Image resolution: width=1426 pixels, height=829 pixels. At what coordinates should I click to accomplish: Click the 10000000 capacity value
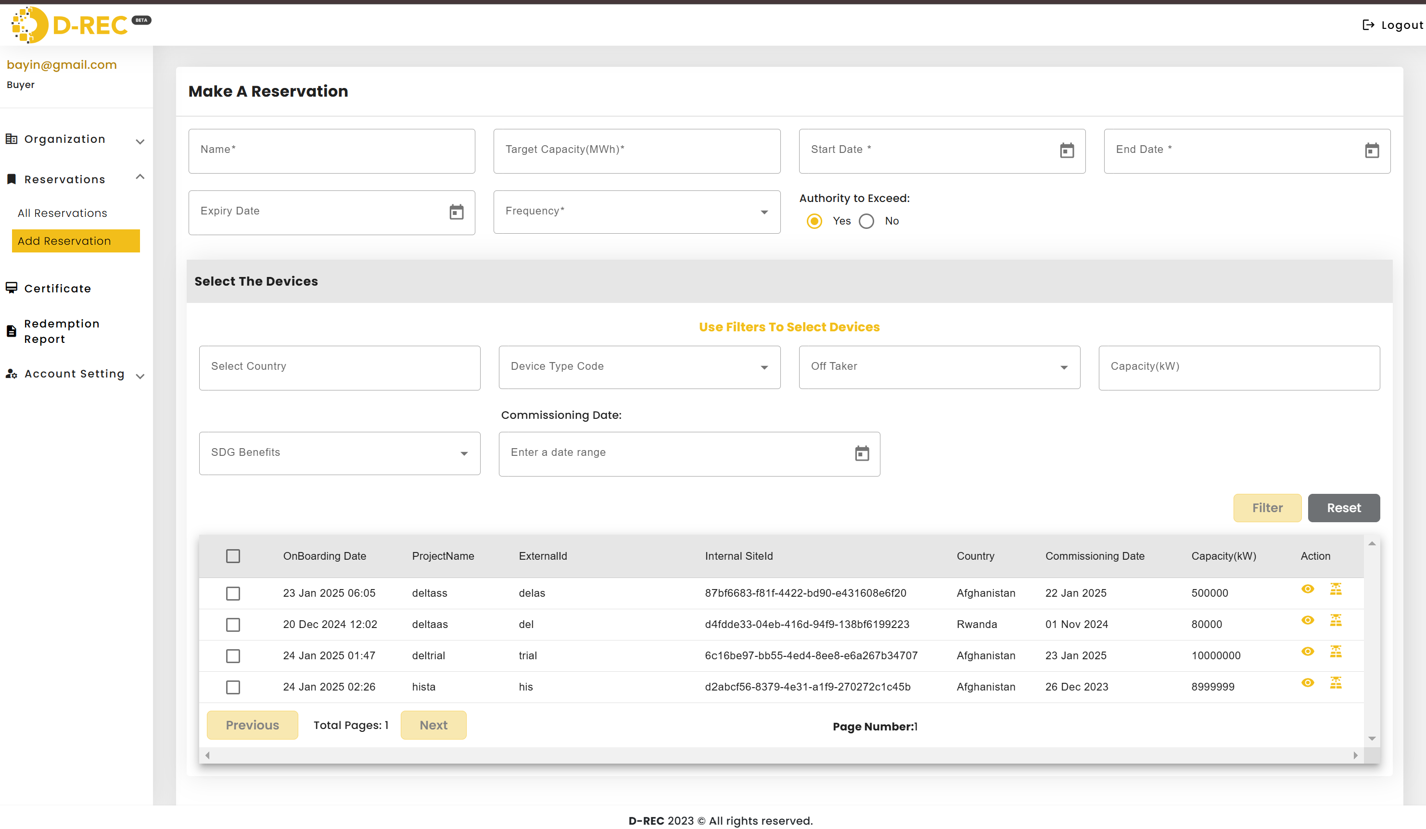click(1215, 656)
